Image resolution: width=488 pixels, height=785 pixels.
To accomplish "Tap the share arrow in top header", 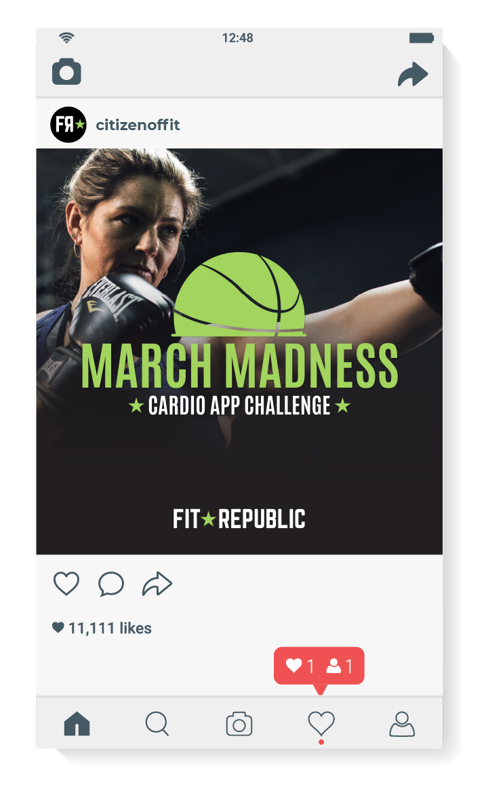I will 413,74.
